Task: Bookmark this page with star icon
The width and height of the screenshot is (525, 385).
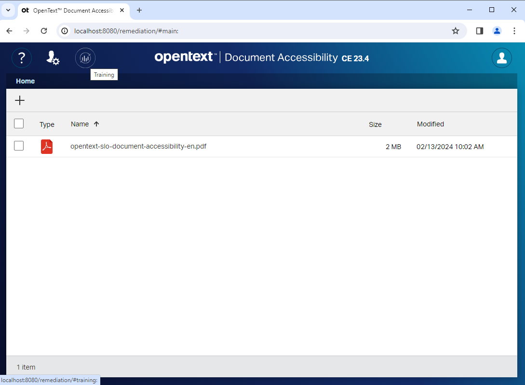Action: pyautogui.click(x=455, y=31)
